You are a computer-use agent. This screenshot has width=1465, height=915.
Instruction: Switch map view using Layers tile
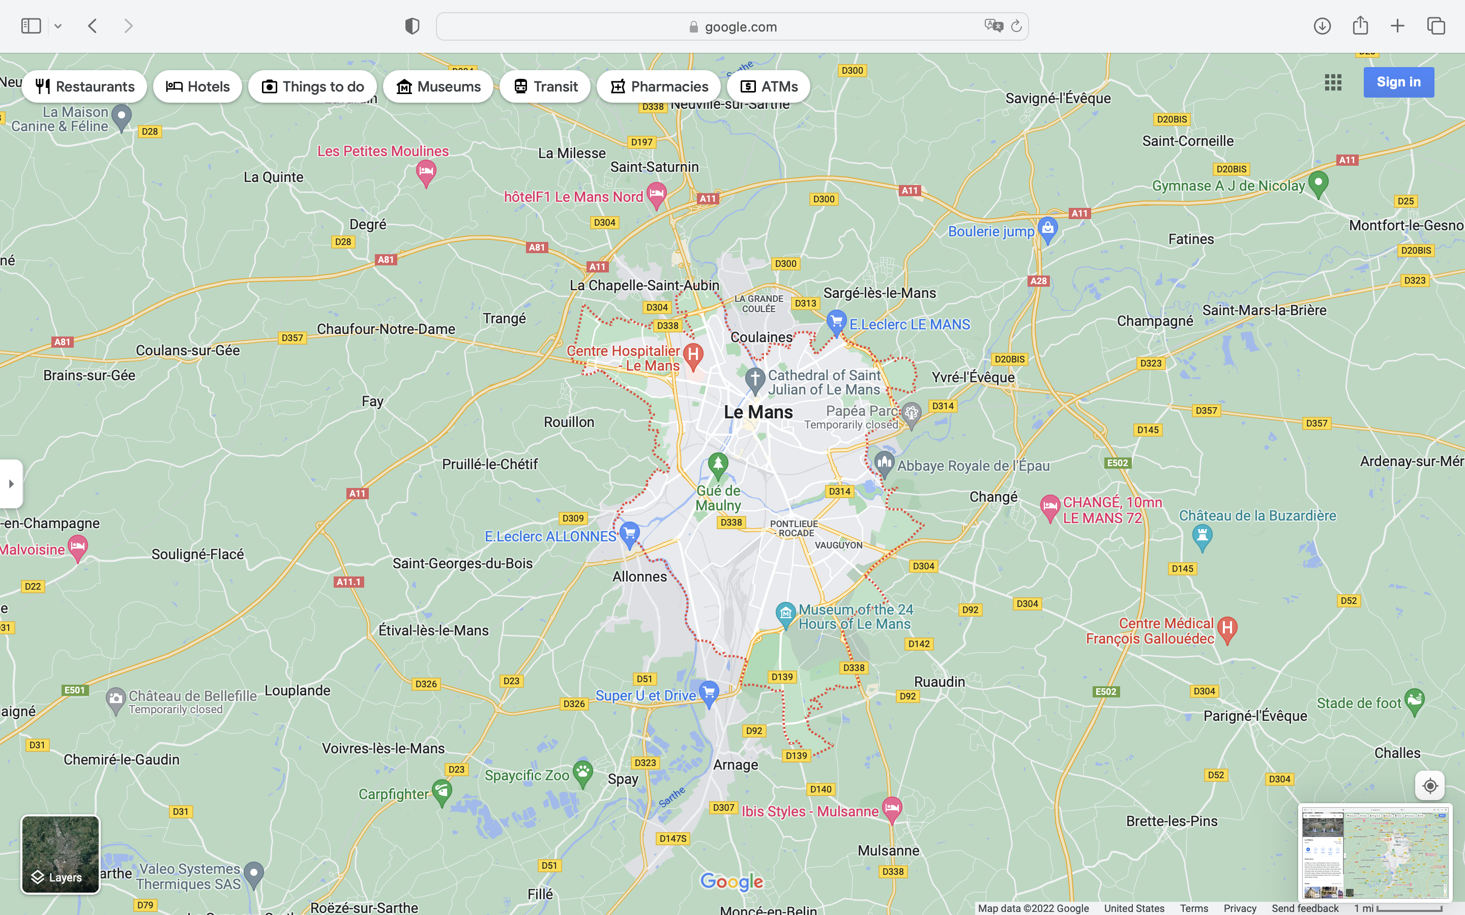(61, 854)
